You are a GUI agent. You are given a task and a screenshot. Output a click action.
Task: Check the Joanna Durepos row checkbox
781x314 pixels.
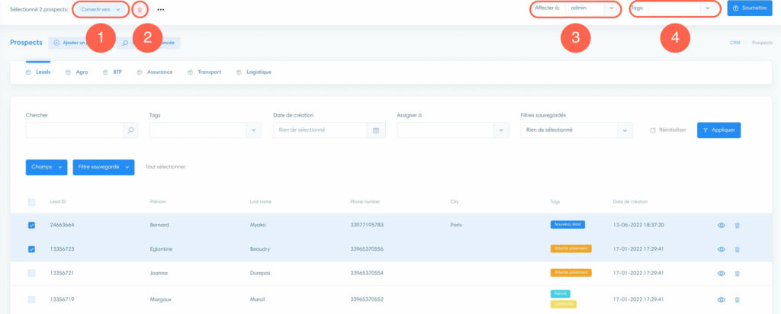[31, 273]
